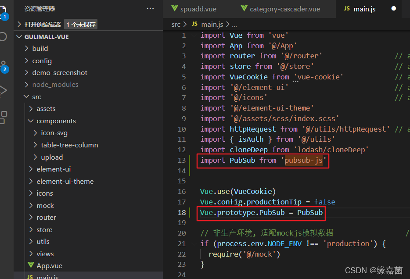410x279 pixels.
Task: Select the main.js editor tab
Action: click(369, 9)
